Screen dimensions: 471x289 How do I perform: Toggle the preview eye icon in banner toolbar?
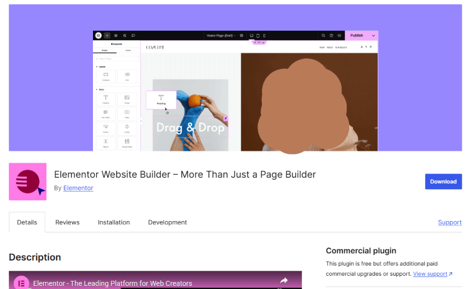(x=339, y=35)
